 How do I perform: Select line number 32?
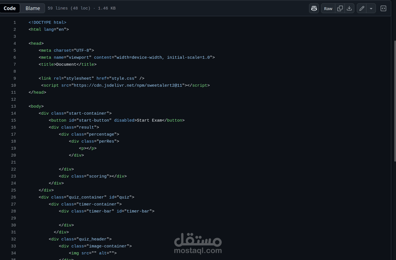pos(13,239)
